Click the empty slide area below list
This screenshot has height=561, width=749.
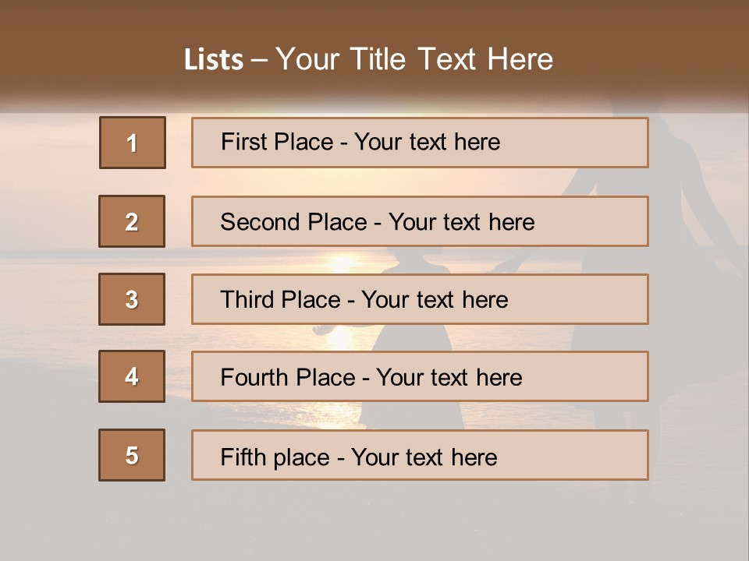click(x=374, y=522)
